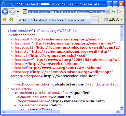Screen dimensions: 126x116
Task: Click the browser Forward arrow button
Action: pyautogui.click(x=12, y=11)
